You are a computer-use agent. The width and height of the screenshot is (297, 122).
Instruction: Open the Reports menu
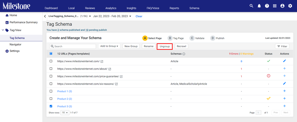(174, 8)
